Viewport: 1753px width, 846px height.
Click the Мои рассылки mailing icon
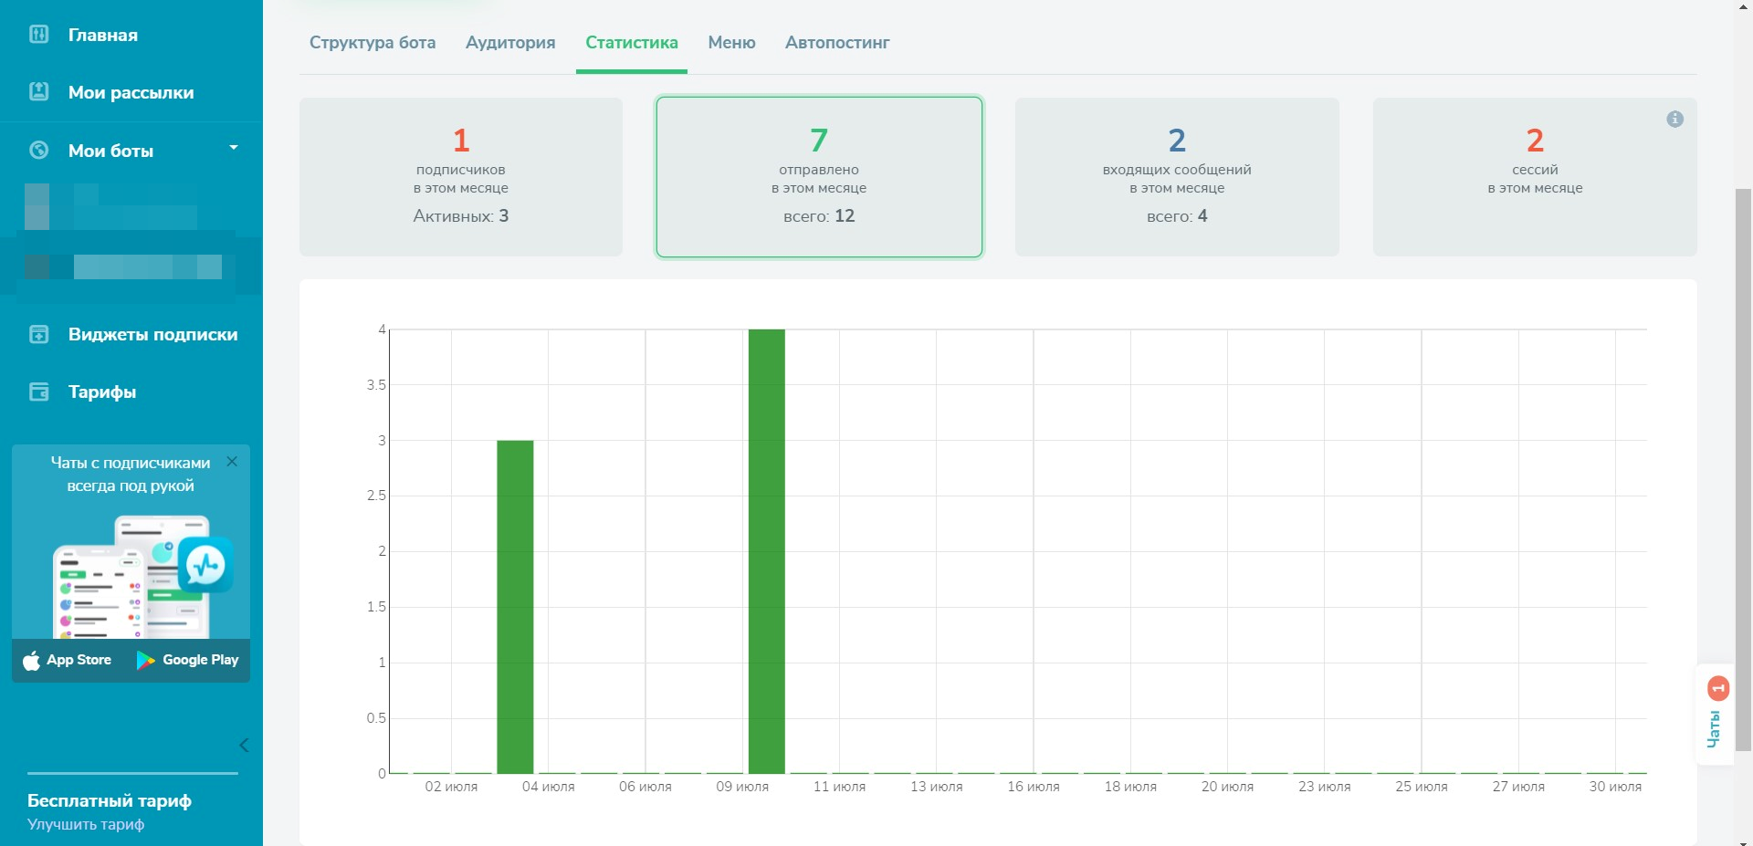[38, 91]
